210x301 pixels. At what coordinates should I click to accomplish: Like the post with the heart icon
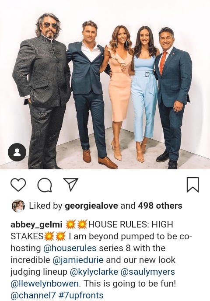[x=18, y=185]
